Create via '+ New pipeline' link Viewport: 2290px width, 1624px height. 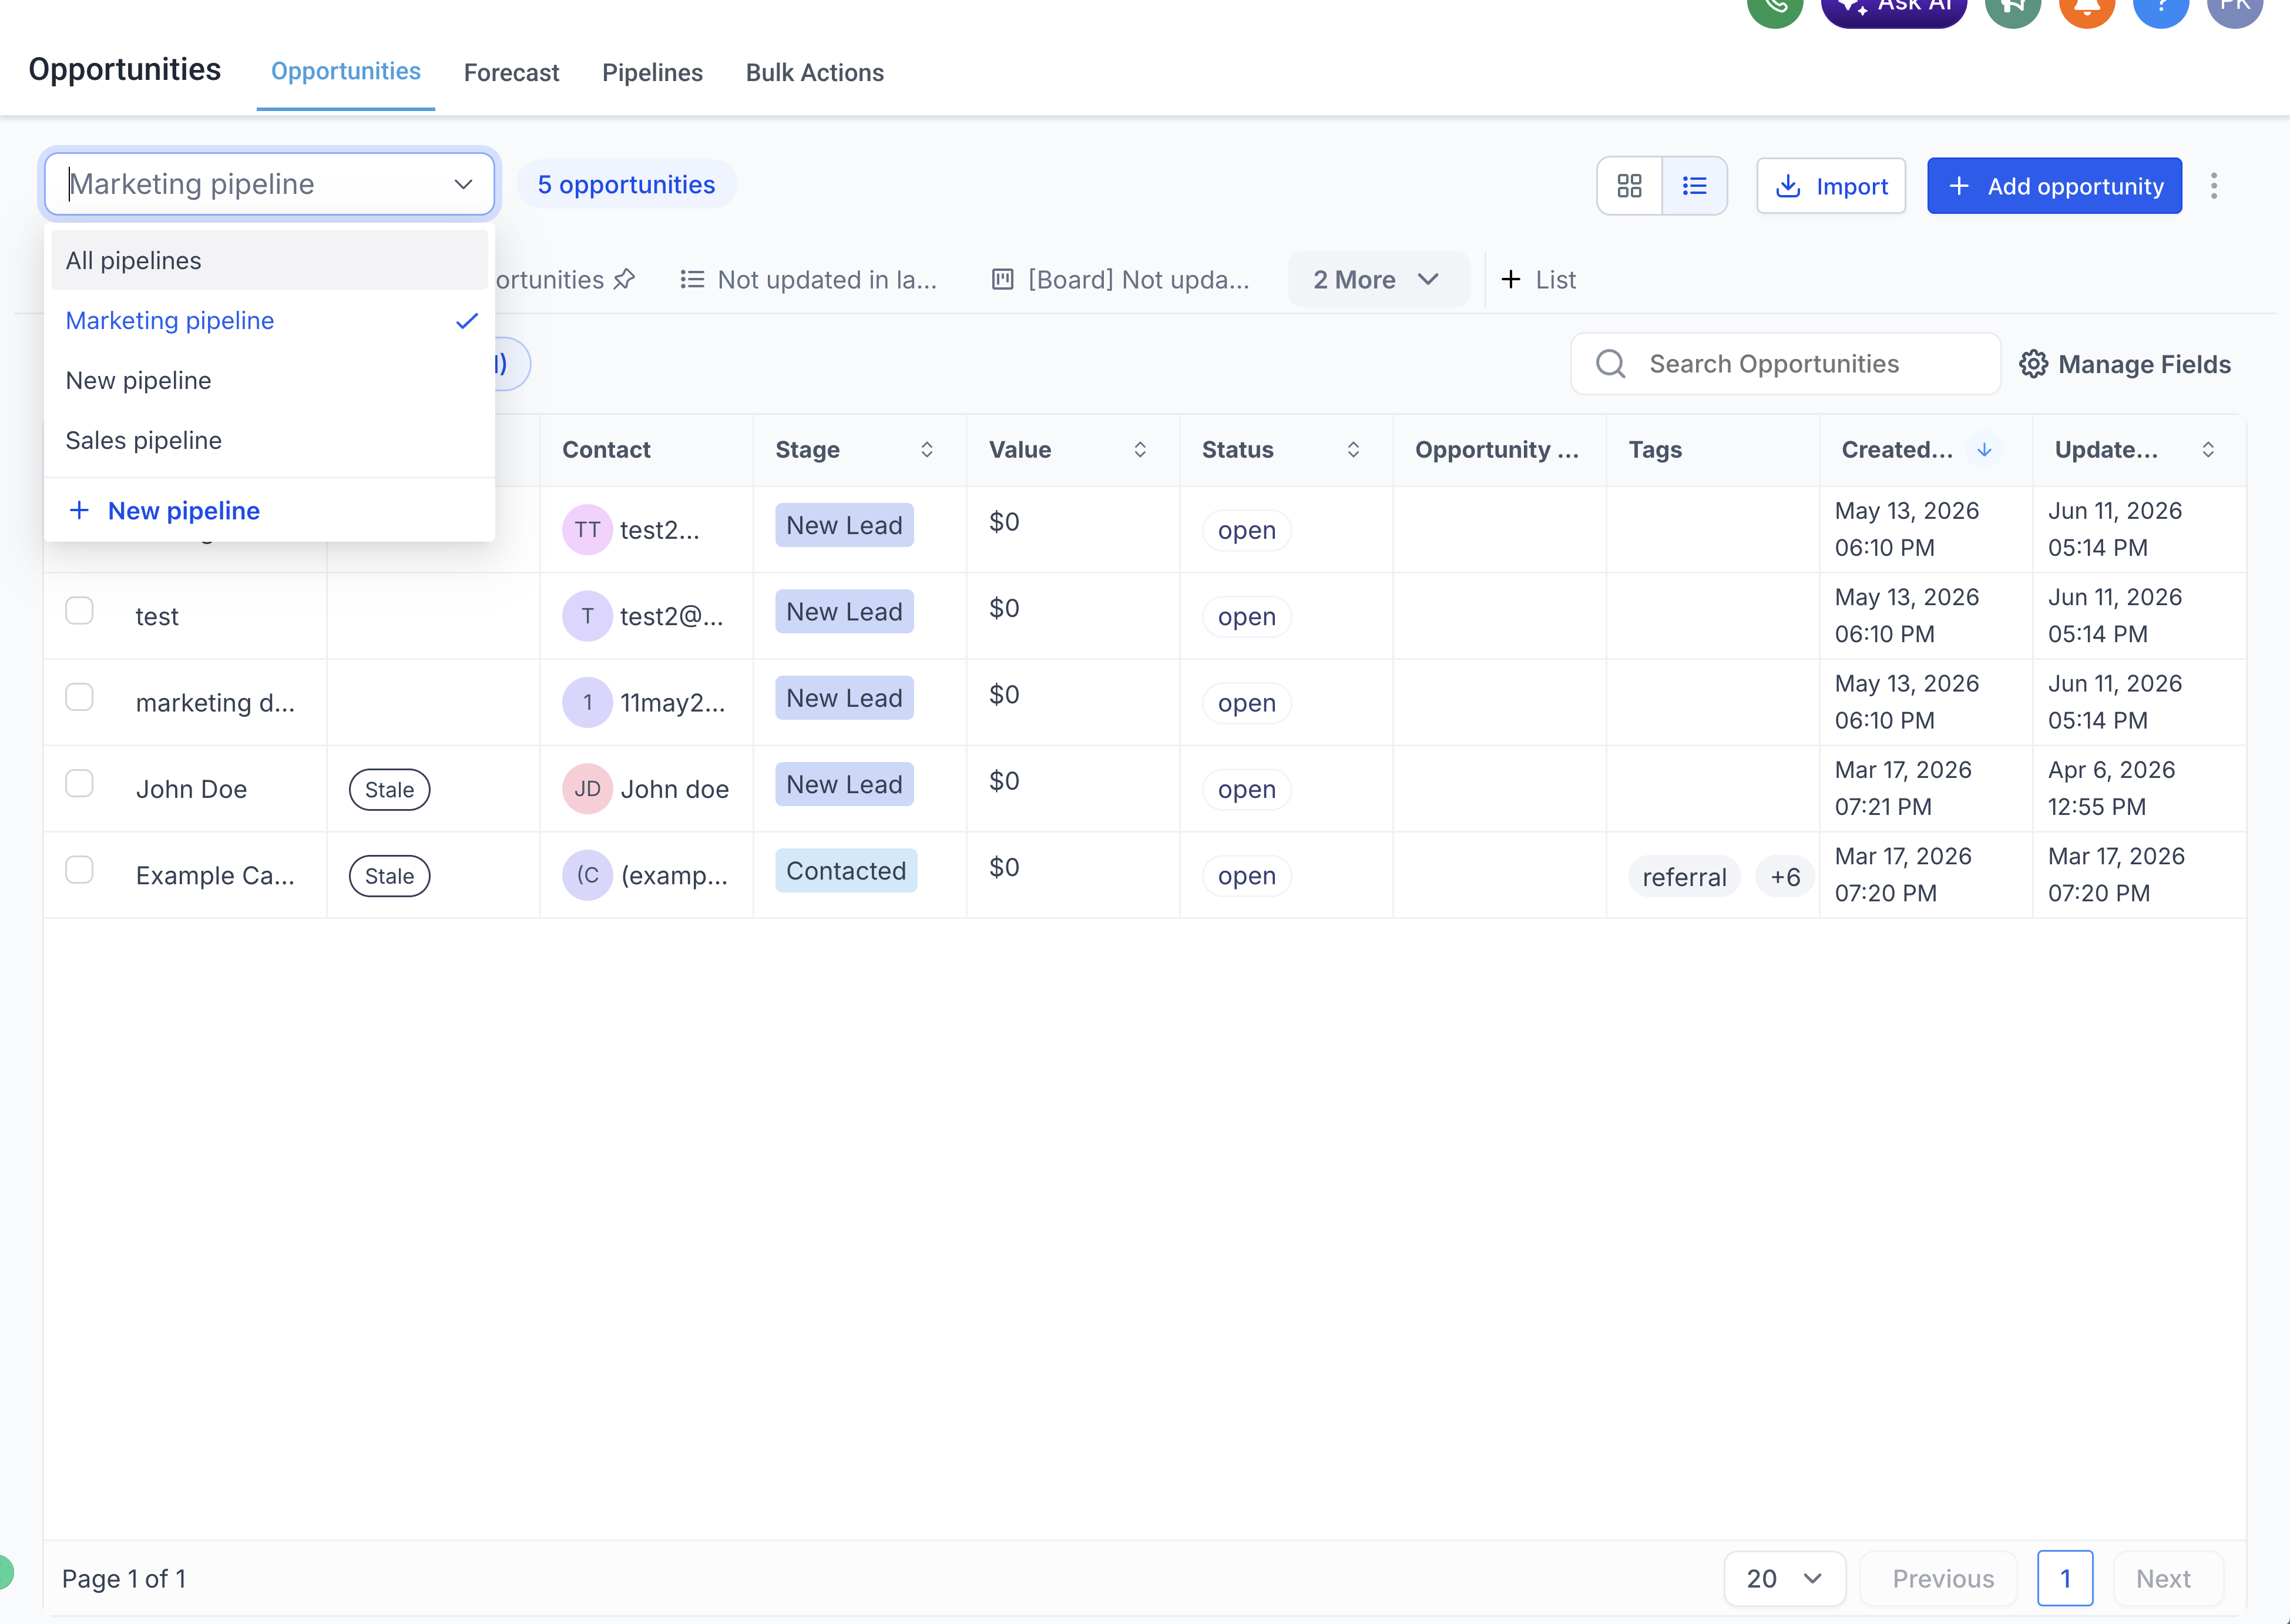pos(164,511)
